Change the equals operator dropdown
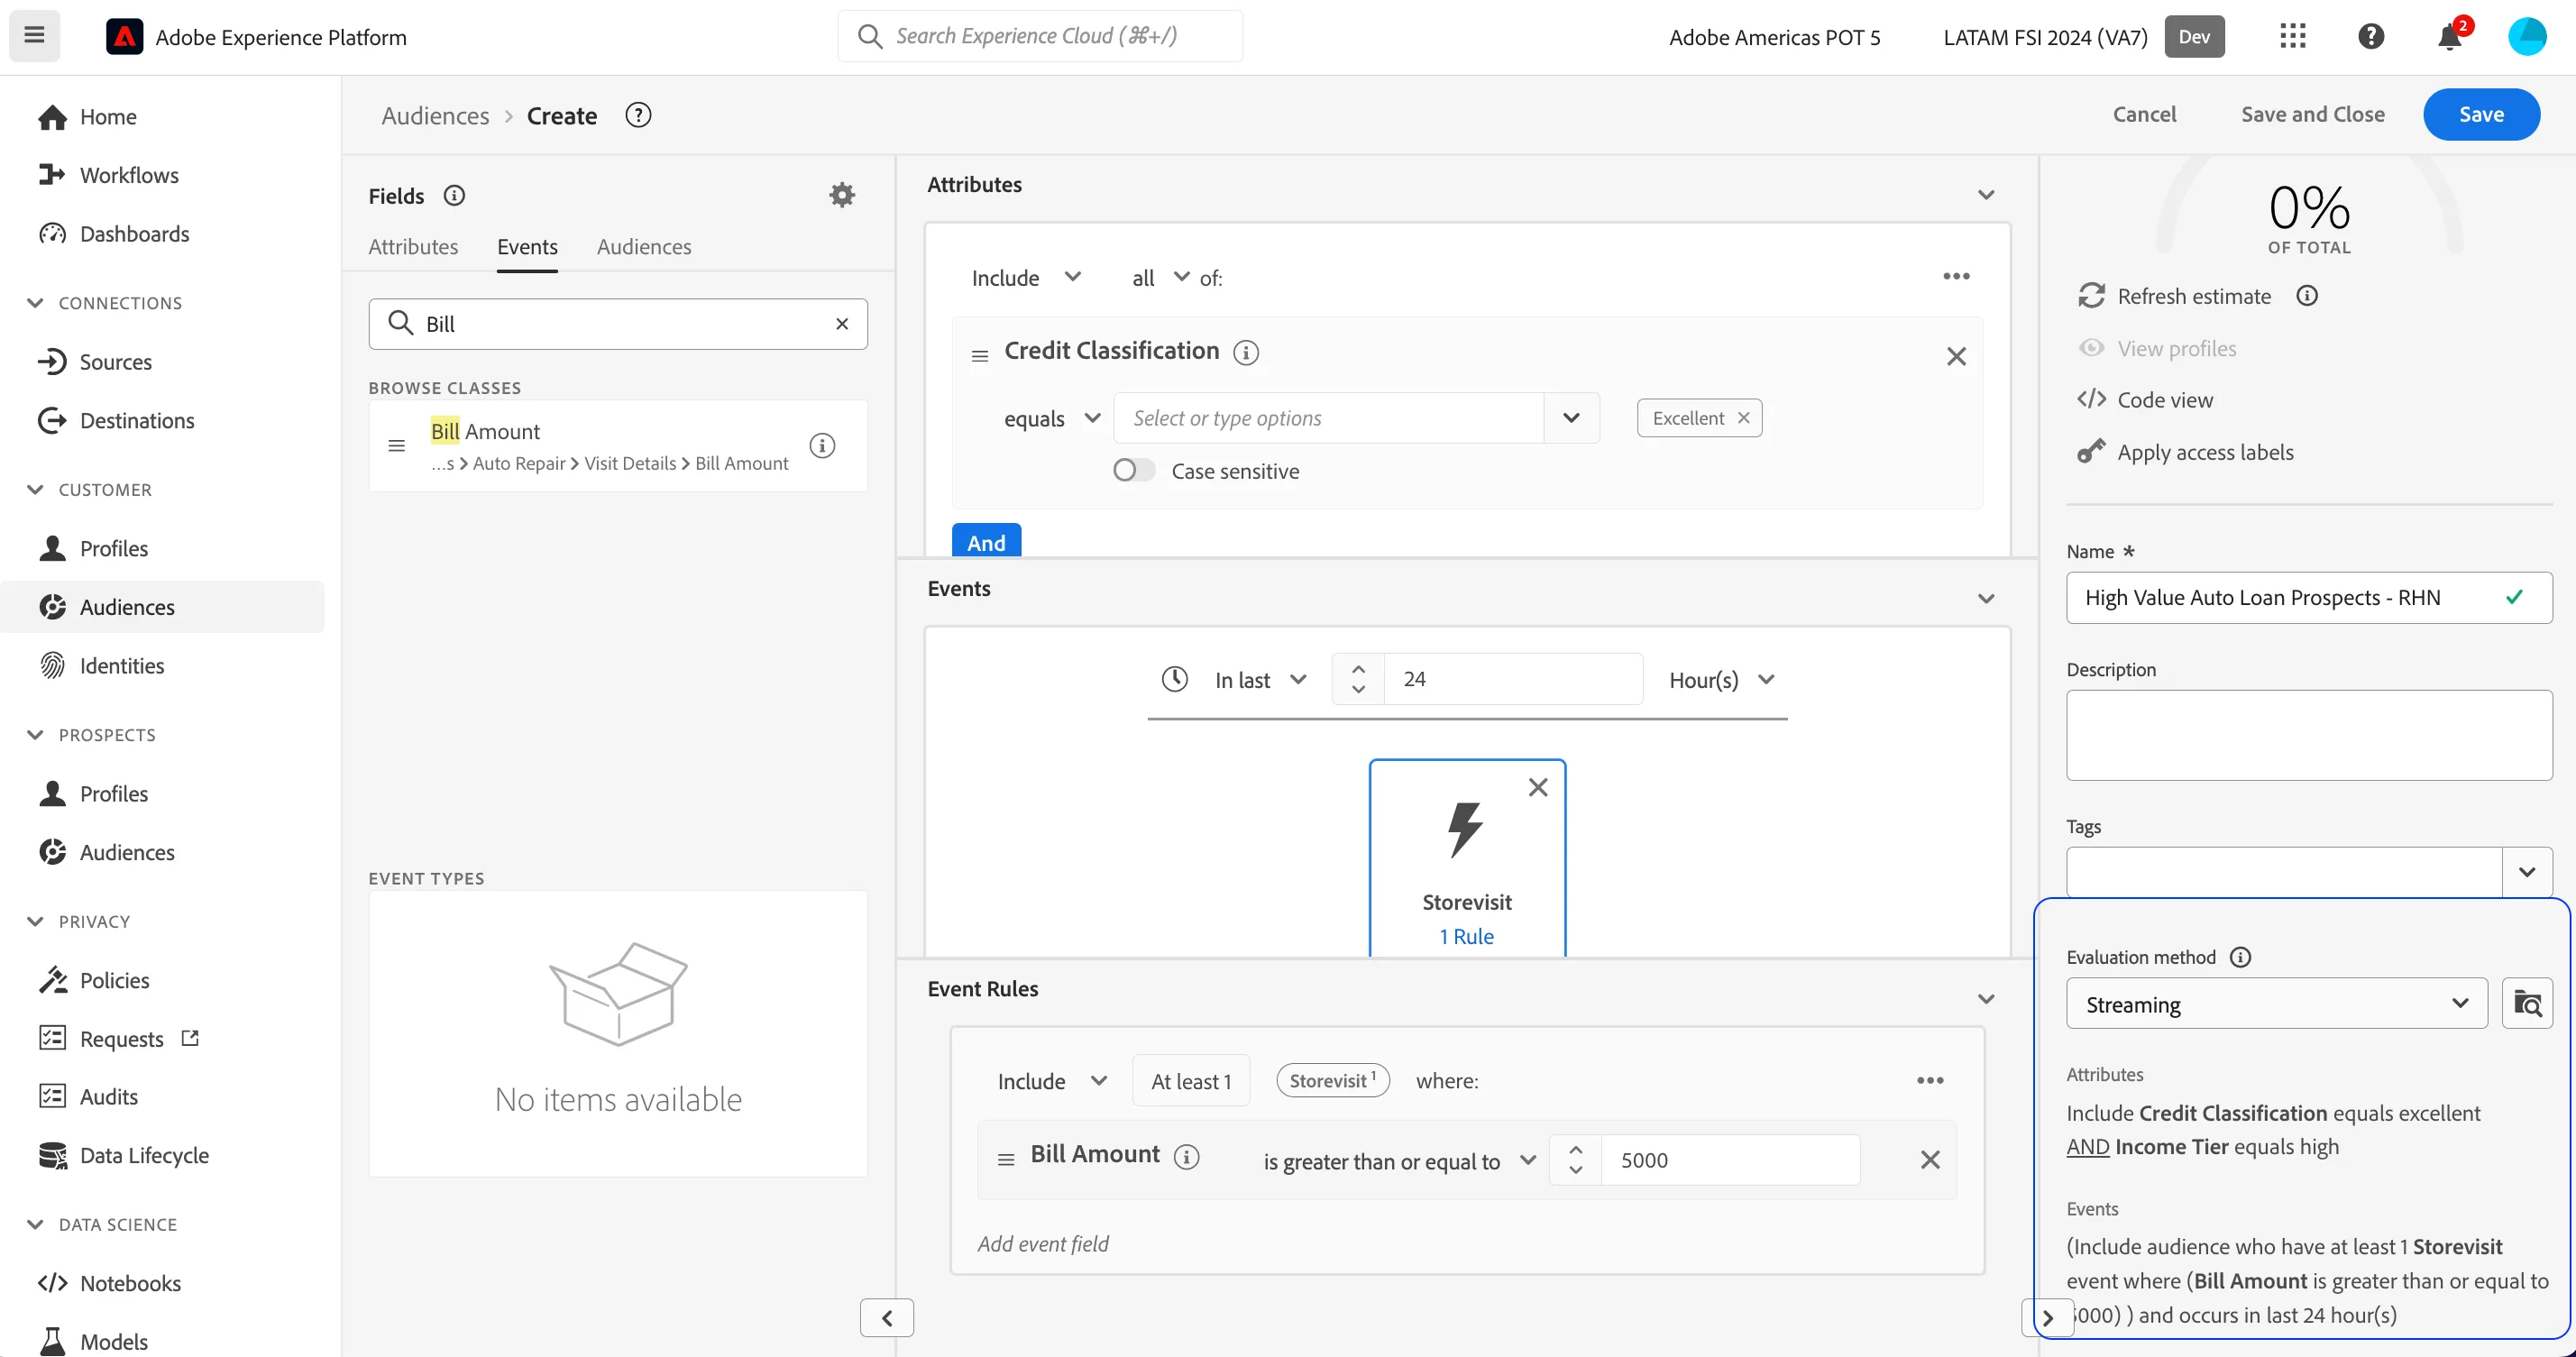Image resolution: width=2576 pixels, height=1357 pixels. (1051, 418)
